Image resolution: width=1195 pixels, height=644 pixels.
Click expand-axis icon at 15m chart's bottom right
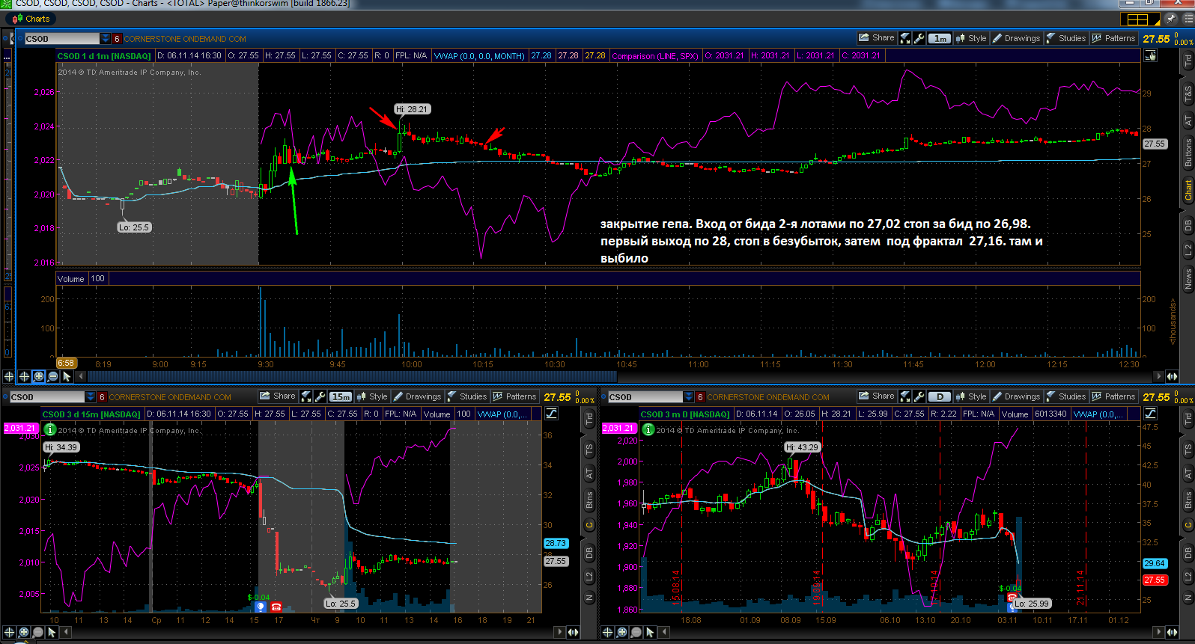pos(573,632)
